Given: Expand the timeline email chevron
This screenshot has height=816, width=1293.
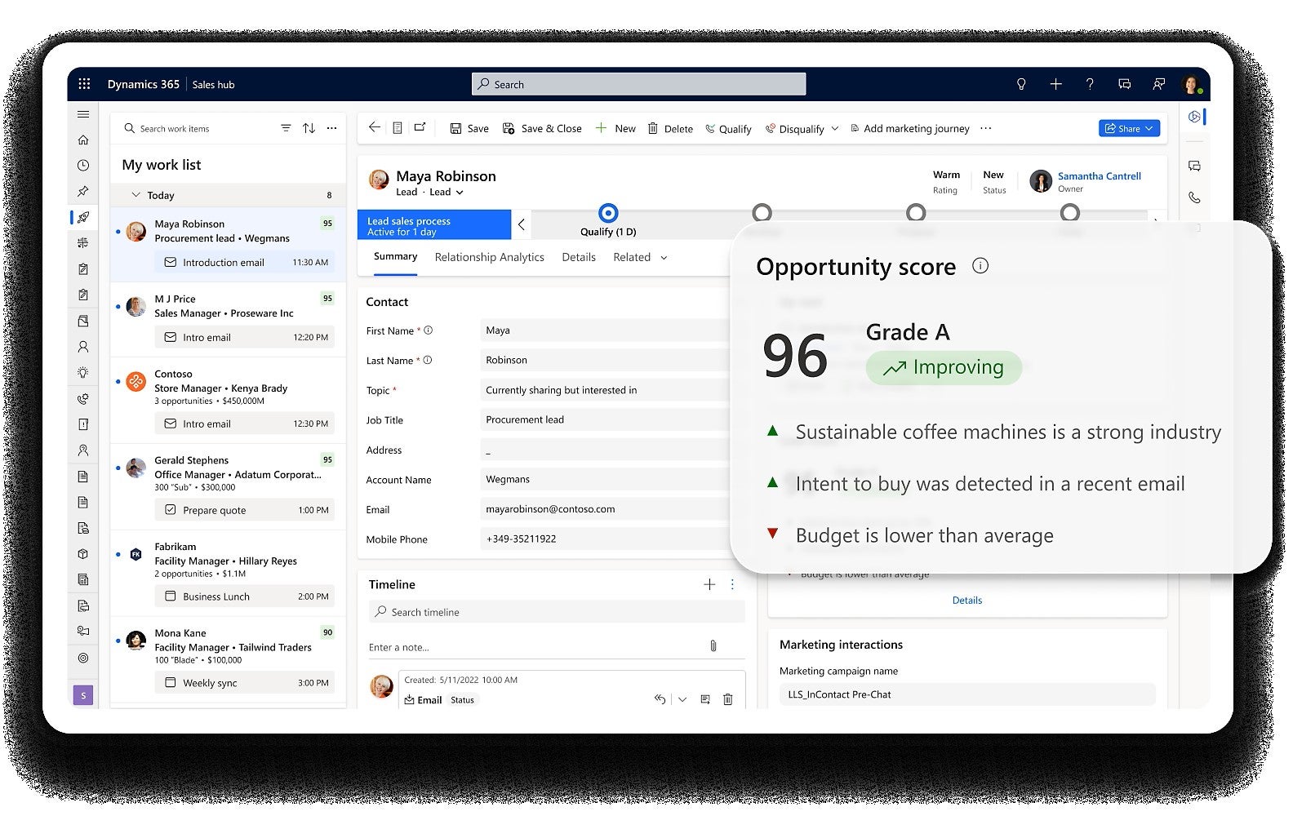Looking at the screenshot, I should 682,699.
